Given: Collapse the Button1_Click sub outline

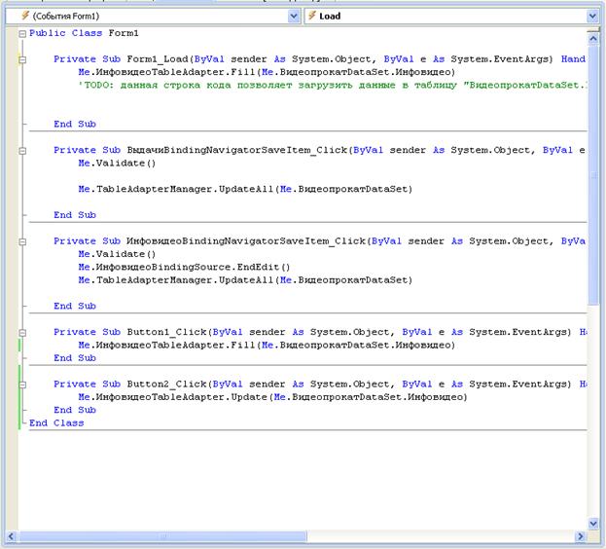Looking at the screenshot, I should 22,333.
